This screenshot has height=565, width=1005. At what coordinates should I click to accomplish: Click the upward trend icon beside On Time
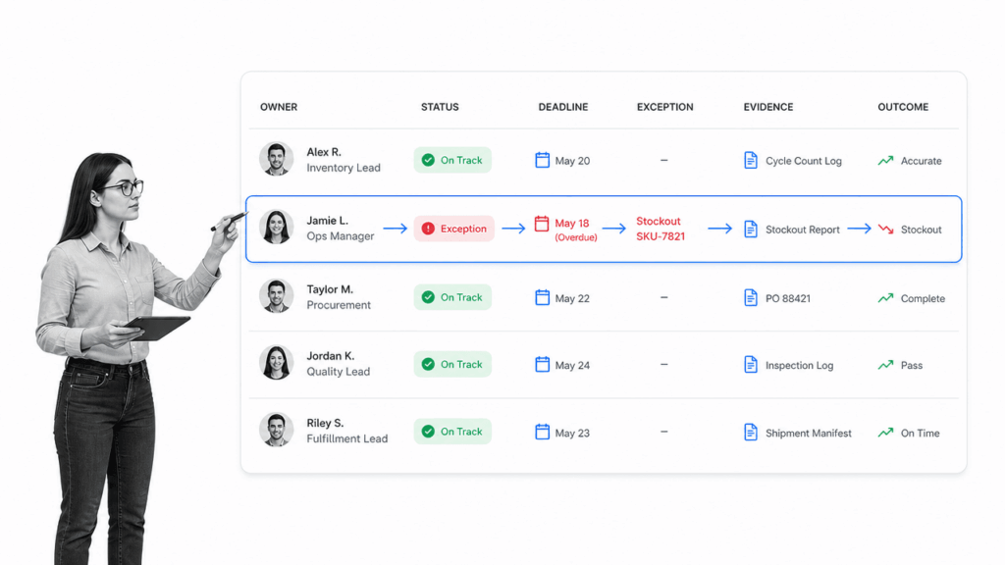click(x=886, y=433)
